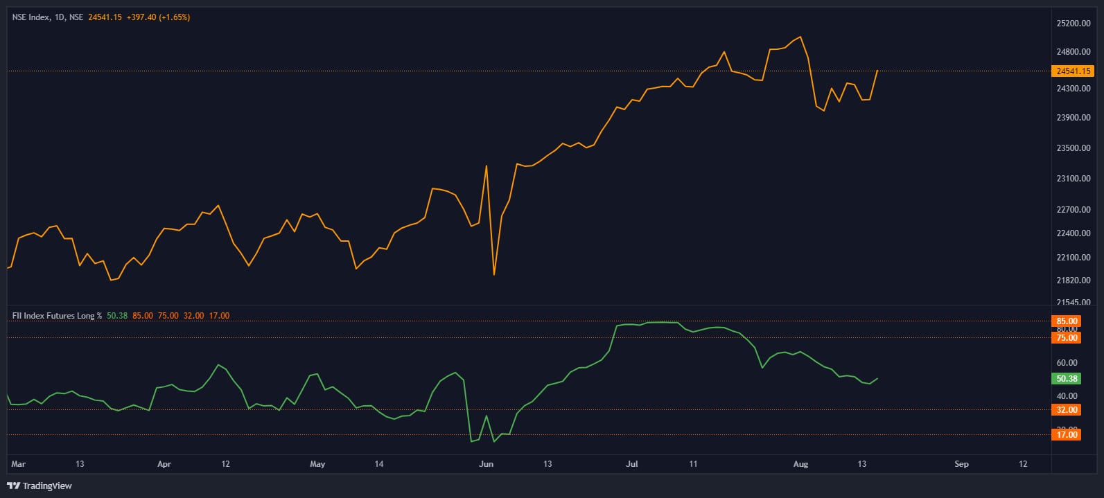Click the FII Index Futures Long % legend
The width and height of the screenshot is (1104, 498).
click(57, 316)
